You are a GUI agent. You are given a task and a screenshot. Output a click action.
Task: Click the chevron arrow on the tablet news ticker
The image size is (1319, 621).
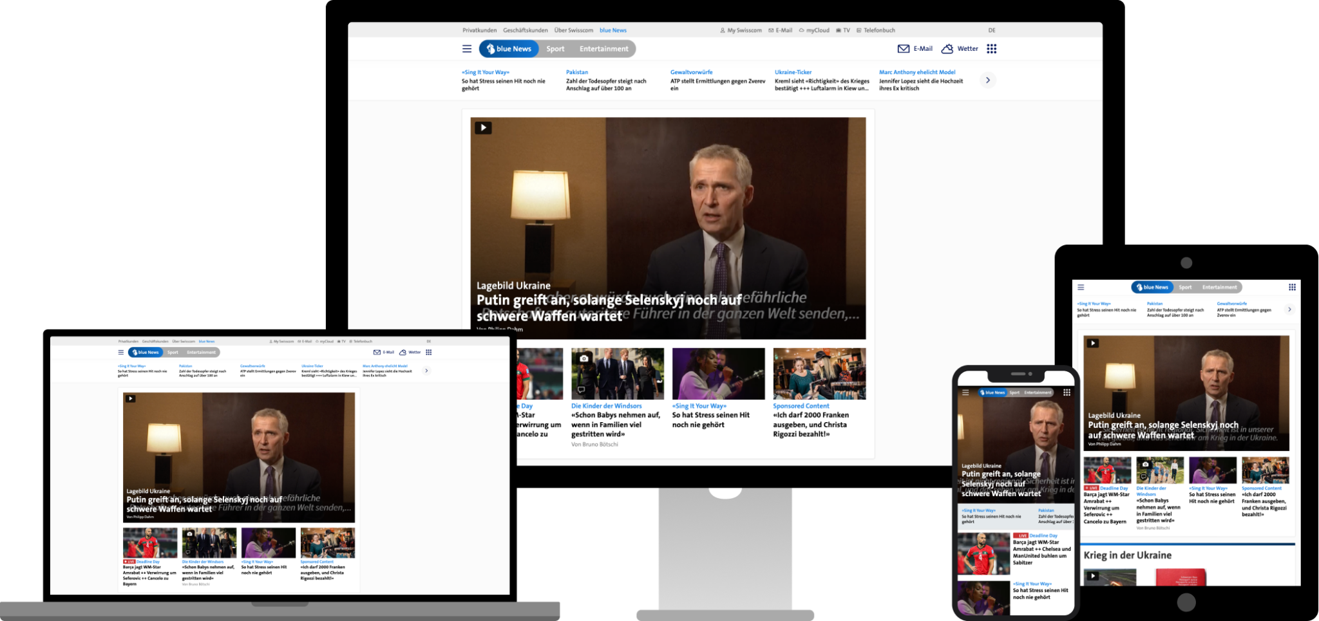[x=1291, y=310]
